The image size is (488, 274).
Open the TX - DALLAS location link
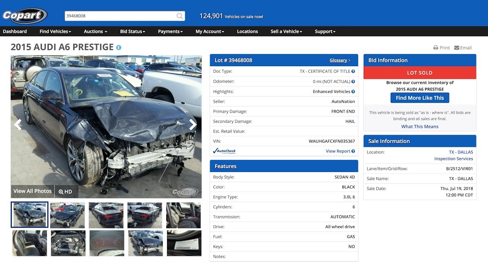(x=461, y=152)
